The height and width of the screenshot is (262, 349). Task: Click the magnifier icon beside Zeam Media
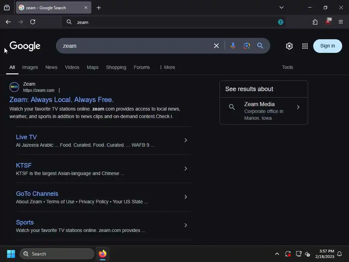pos(232,107)
